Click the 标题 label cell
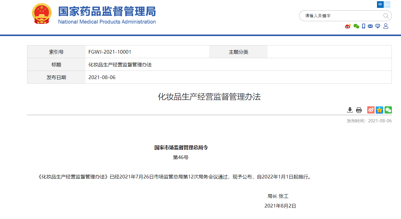The height and width of the screenshot is (219, 401). (56, 65)
